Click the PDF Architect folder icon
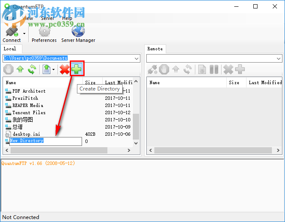Image resolution: width=285 pixels, height=222 pixels. [8, 91]
